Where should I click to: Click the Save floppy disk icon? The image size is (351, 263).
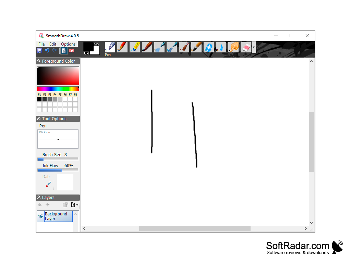pos(40,51)
